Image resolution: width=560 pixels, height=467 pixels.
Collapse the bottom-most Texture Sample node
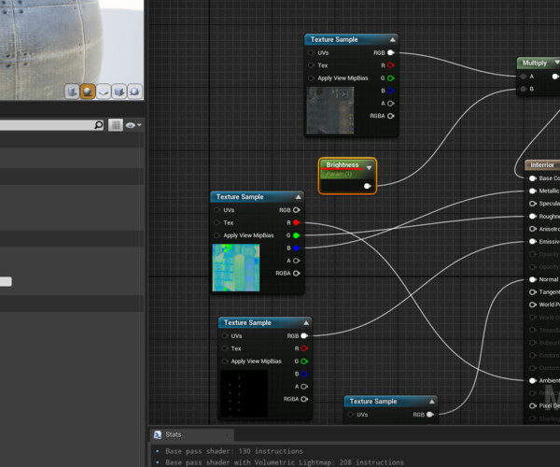(432, 402)
